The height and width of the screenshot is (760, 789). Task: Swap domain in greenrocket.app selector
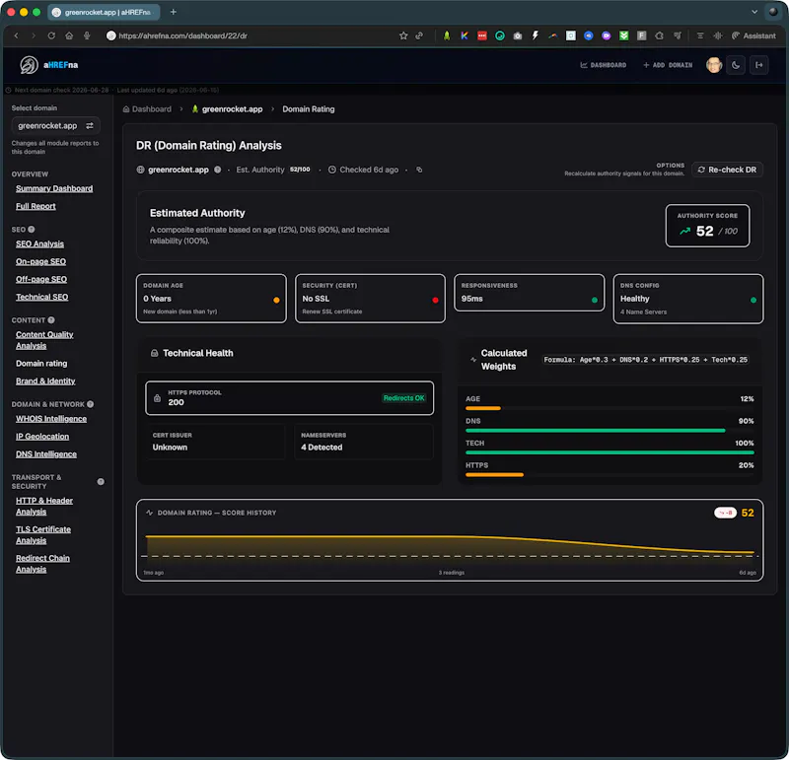[90, 126]
